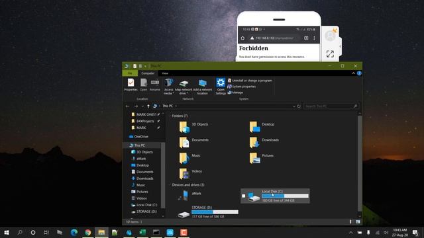The height and width of the screenshot is (238, 424).
Task: Tick the Local Disk (C:) item checkbox
Action: tap(244, 196)
